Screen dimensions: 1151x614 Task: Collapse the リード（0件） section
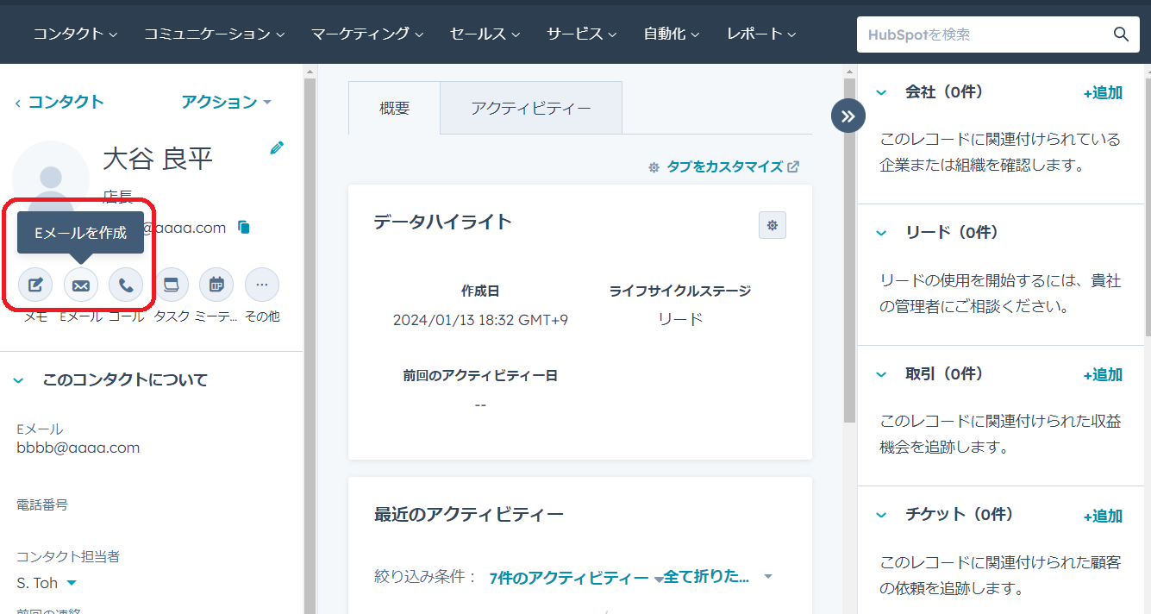pos(881,233)
